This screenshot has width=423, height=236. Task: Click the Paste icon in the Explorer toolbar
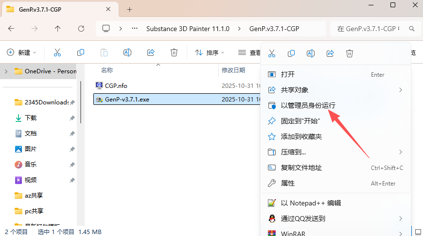point(104,52)
